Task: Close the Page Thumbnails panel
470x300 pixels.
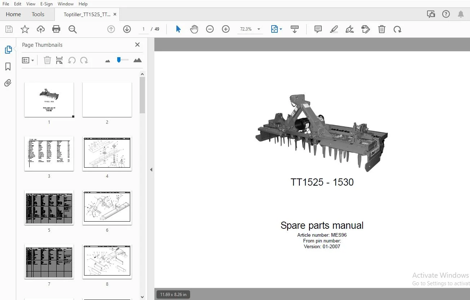Action: pos(137,45)
